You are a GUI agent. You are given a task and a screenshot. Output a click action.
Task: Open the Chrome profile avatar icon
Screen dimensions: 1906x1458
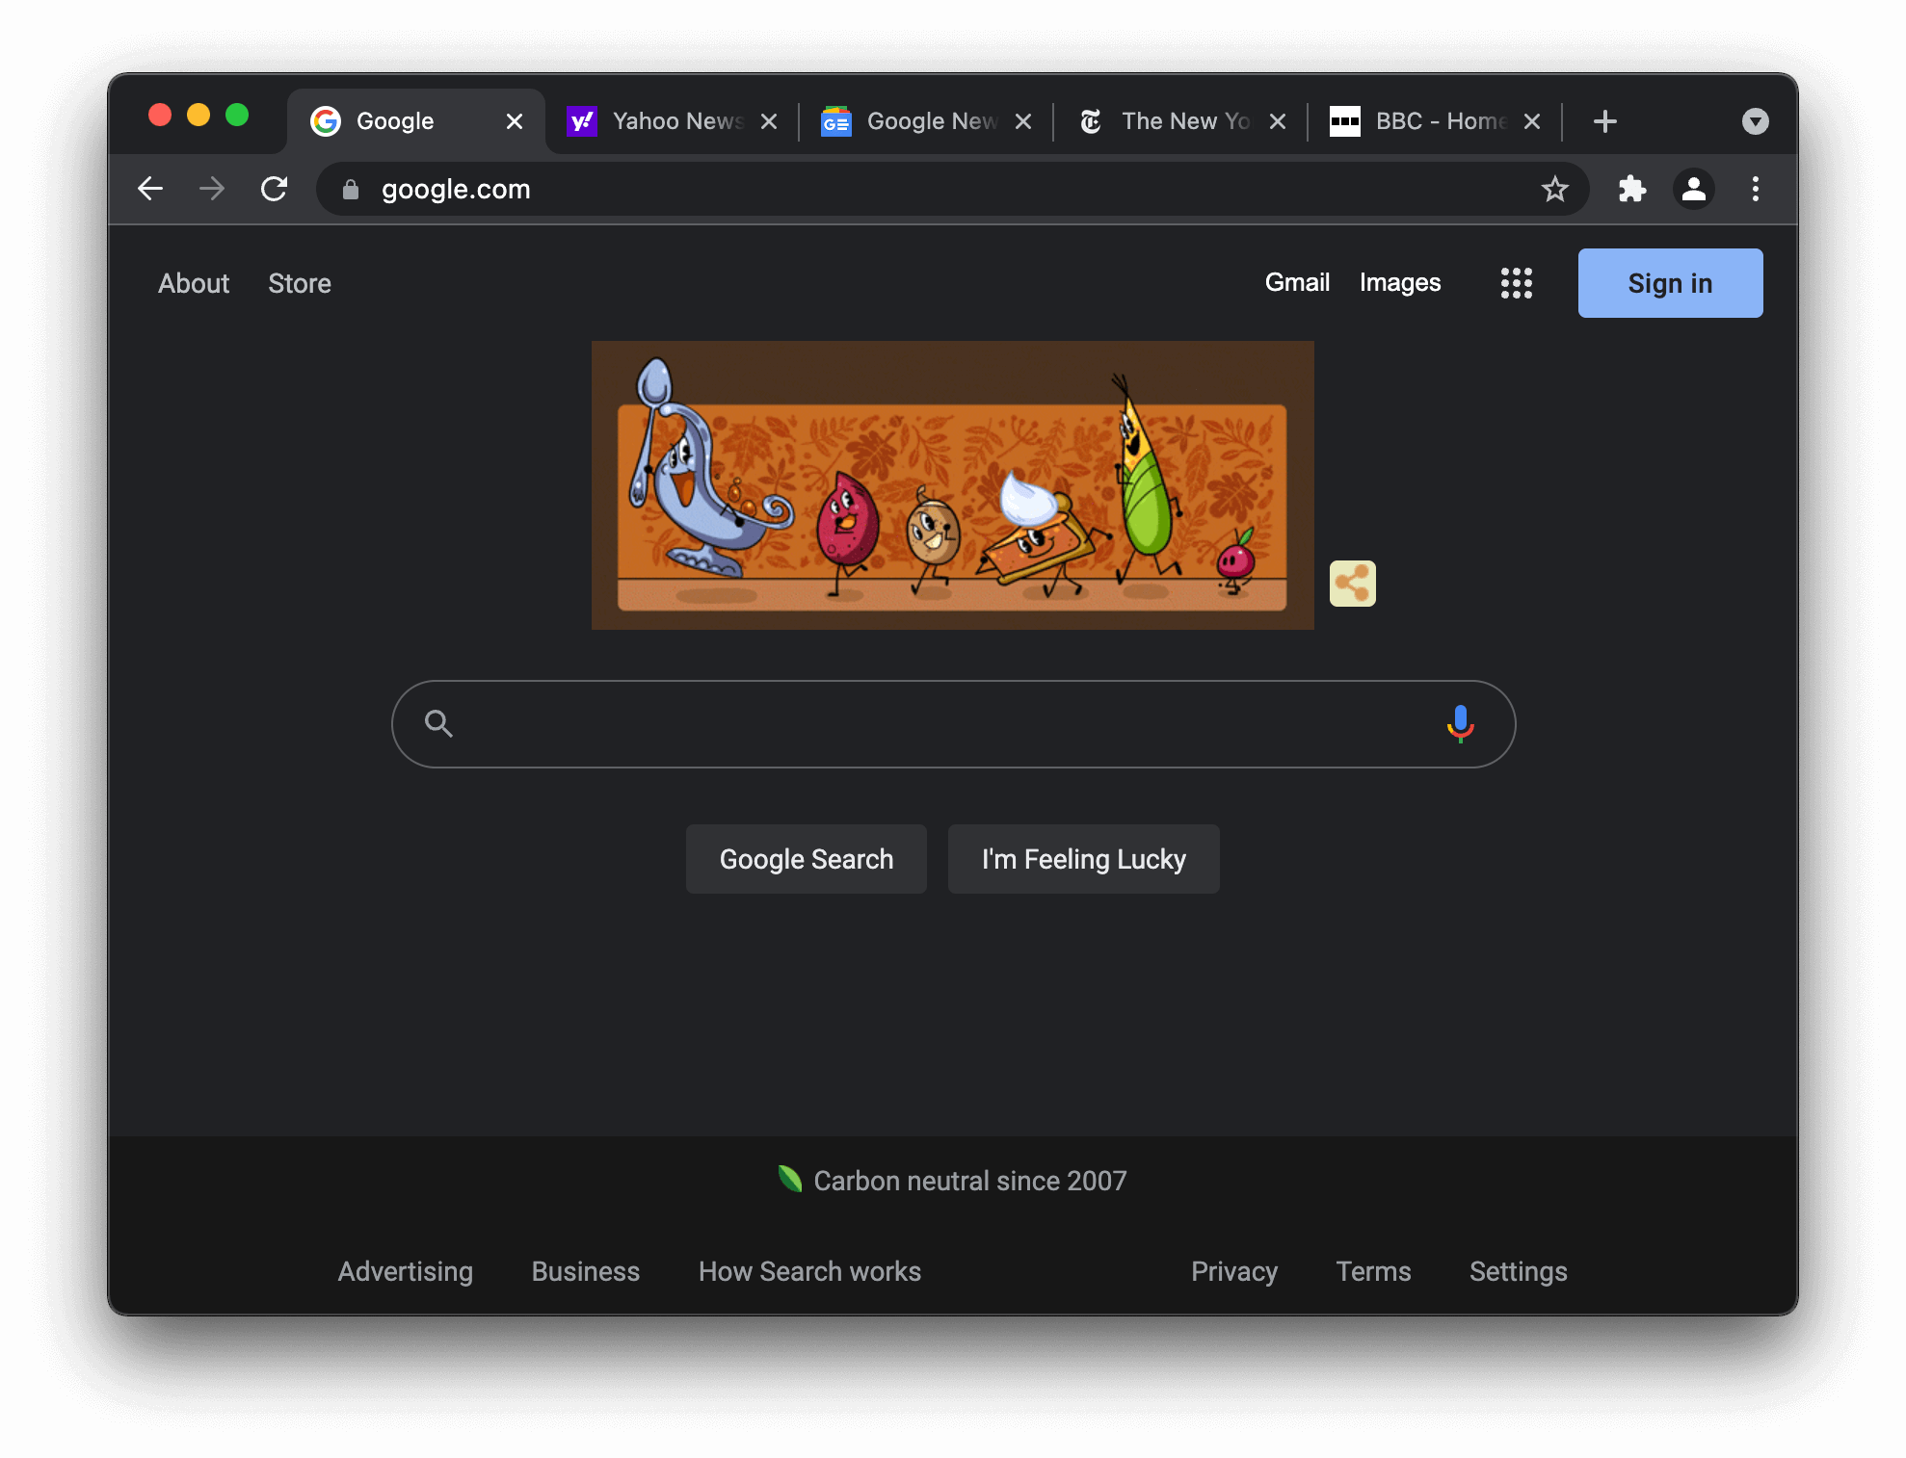click(x=1693, y=189)
